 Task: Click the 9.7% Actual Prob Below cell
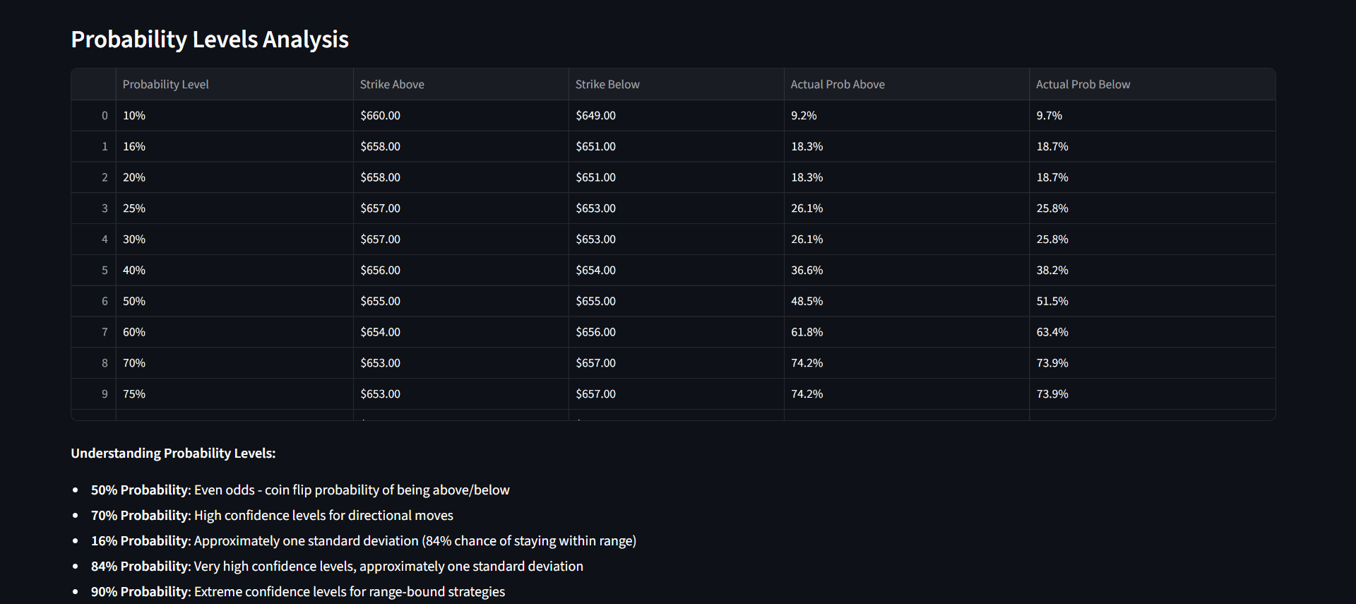pos(1049,116)
